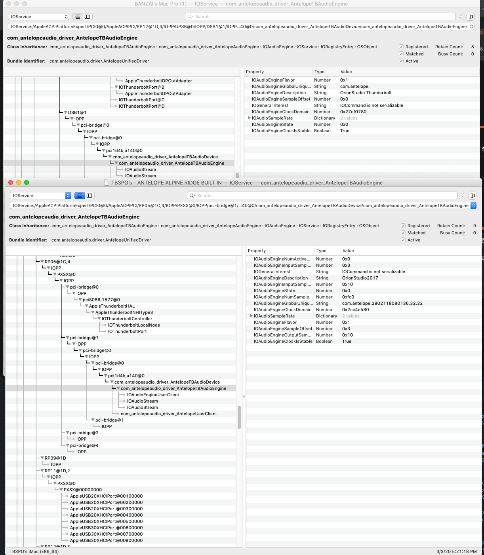Screen dimensions: 484x555
Task: Click search field in BANZAI's Mac Pro window
Action: point(320,17)
